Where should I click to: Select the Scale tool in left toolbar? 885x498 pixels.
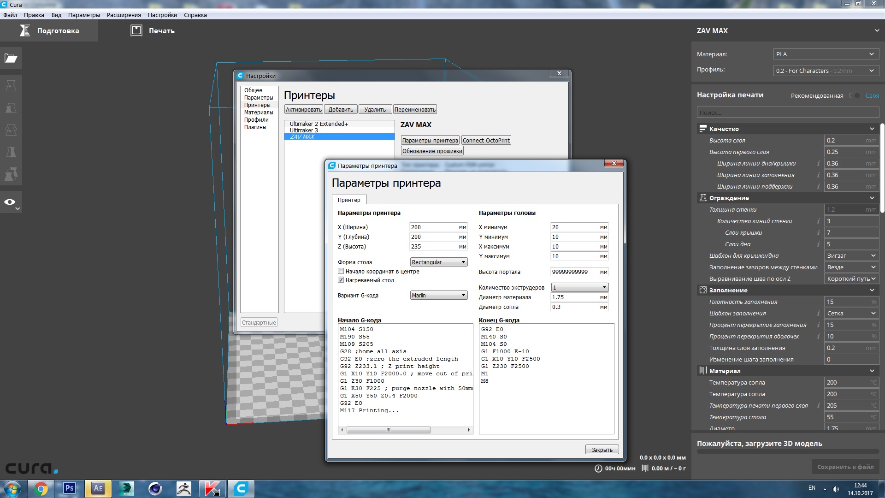(x=11, y=108)
